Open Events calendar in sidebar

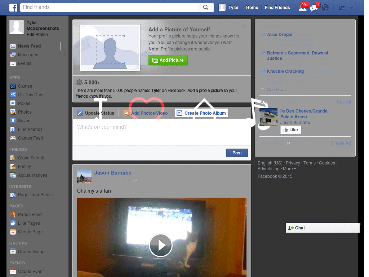pyautogui.click(x=25, y=63)
